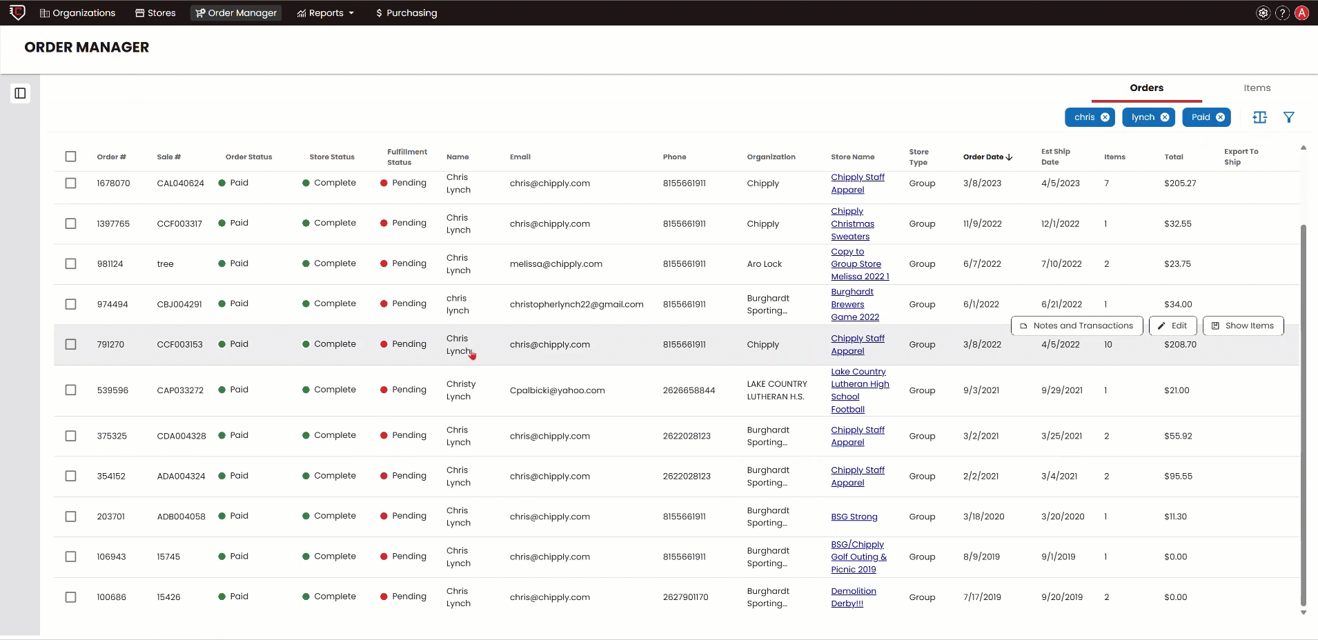Switch to the Items tab
Image resolution: width=1318 pixels, height=640 pixels.
[1257, 88]
